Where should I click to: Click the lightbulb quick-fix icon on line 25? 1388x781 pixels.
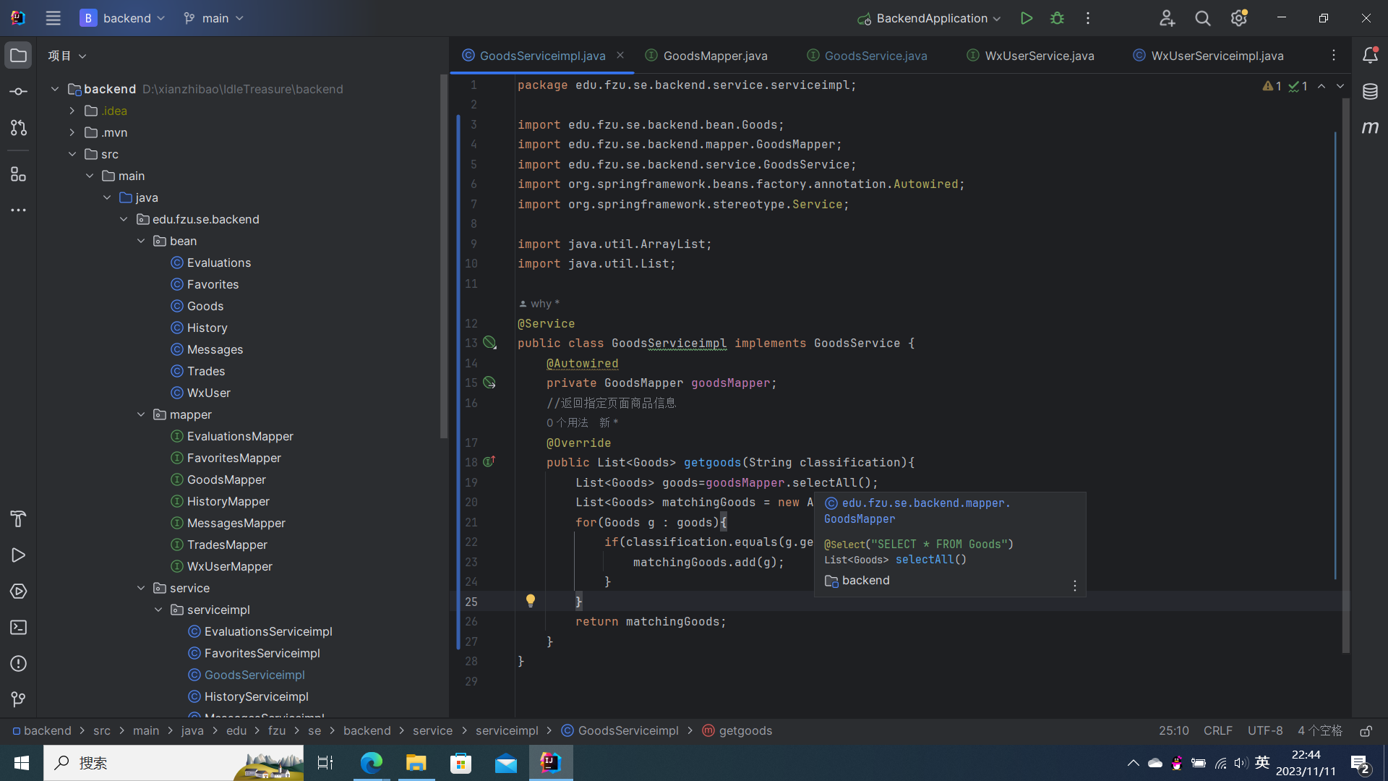pos(530,601)
